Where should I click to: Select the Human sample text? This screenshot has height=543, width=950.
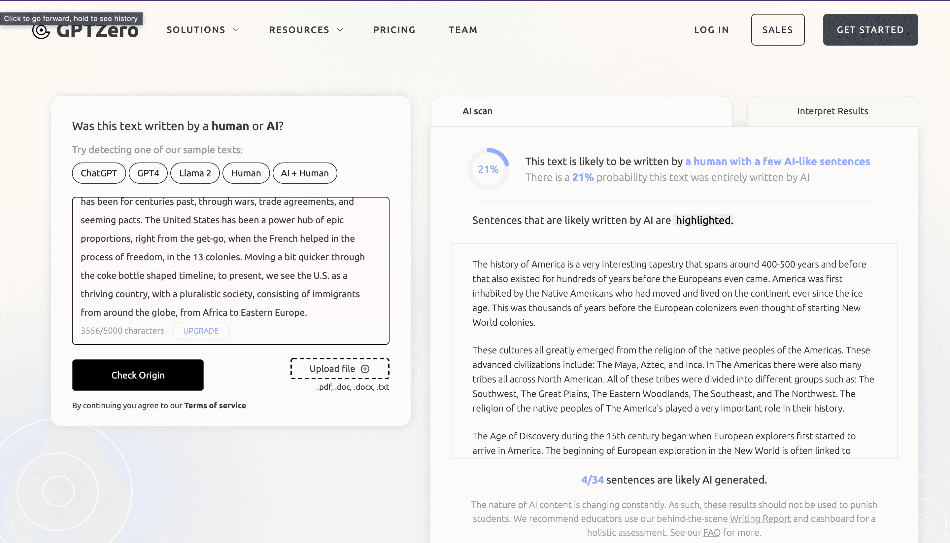point(246,173)
